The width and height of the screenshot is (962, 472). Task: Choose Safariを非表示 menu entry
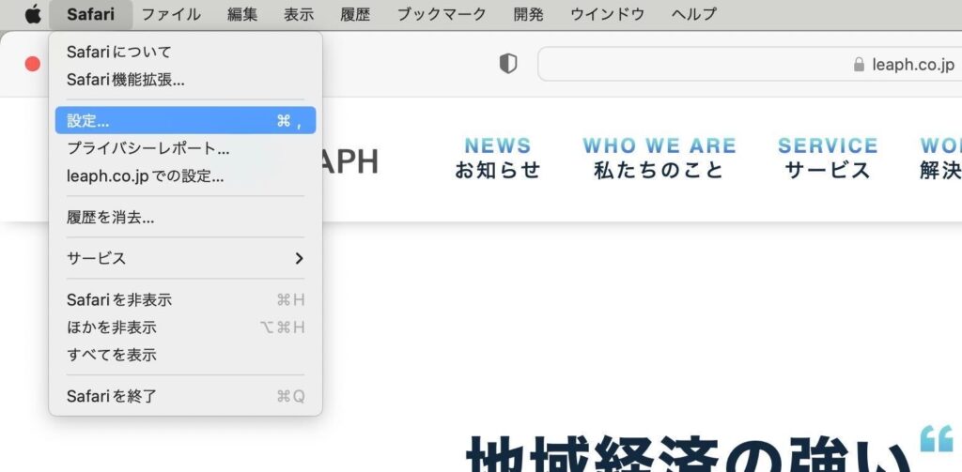point(185,299)
